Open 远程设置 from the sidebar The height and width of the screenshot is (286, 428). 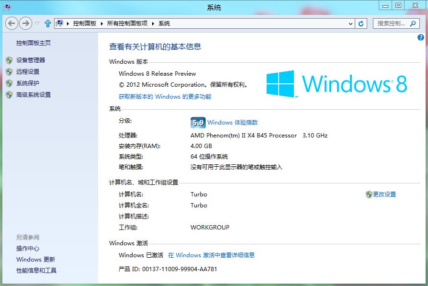pos(28,71)
